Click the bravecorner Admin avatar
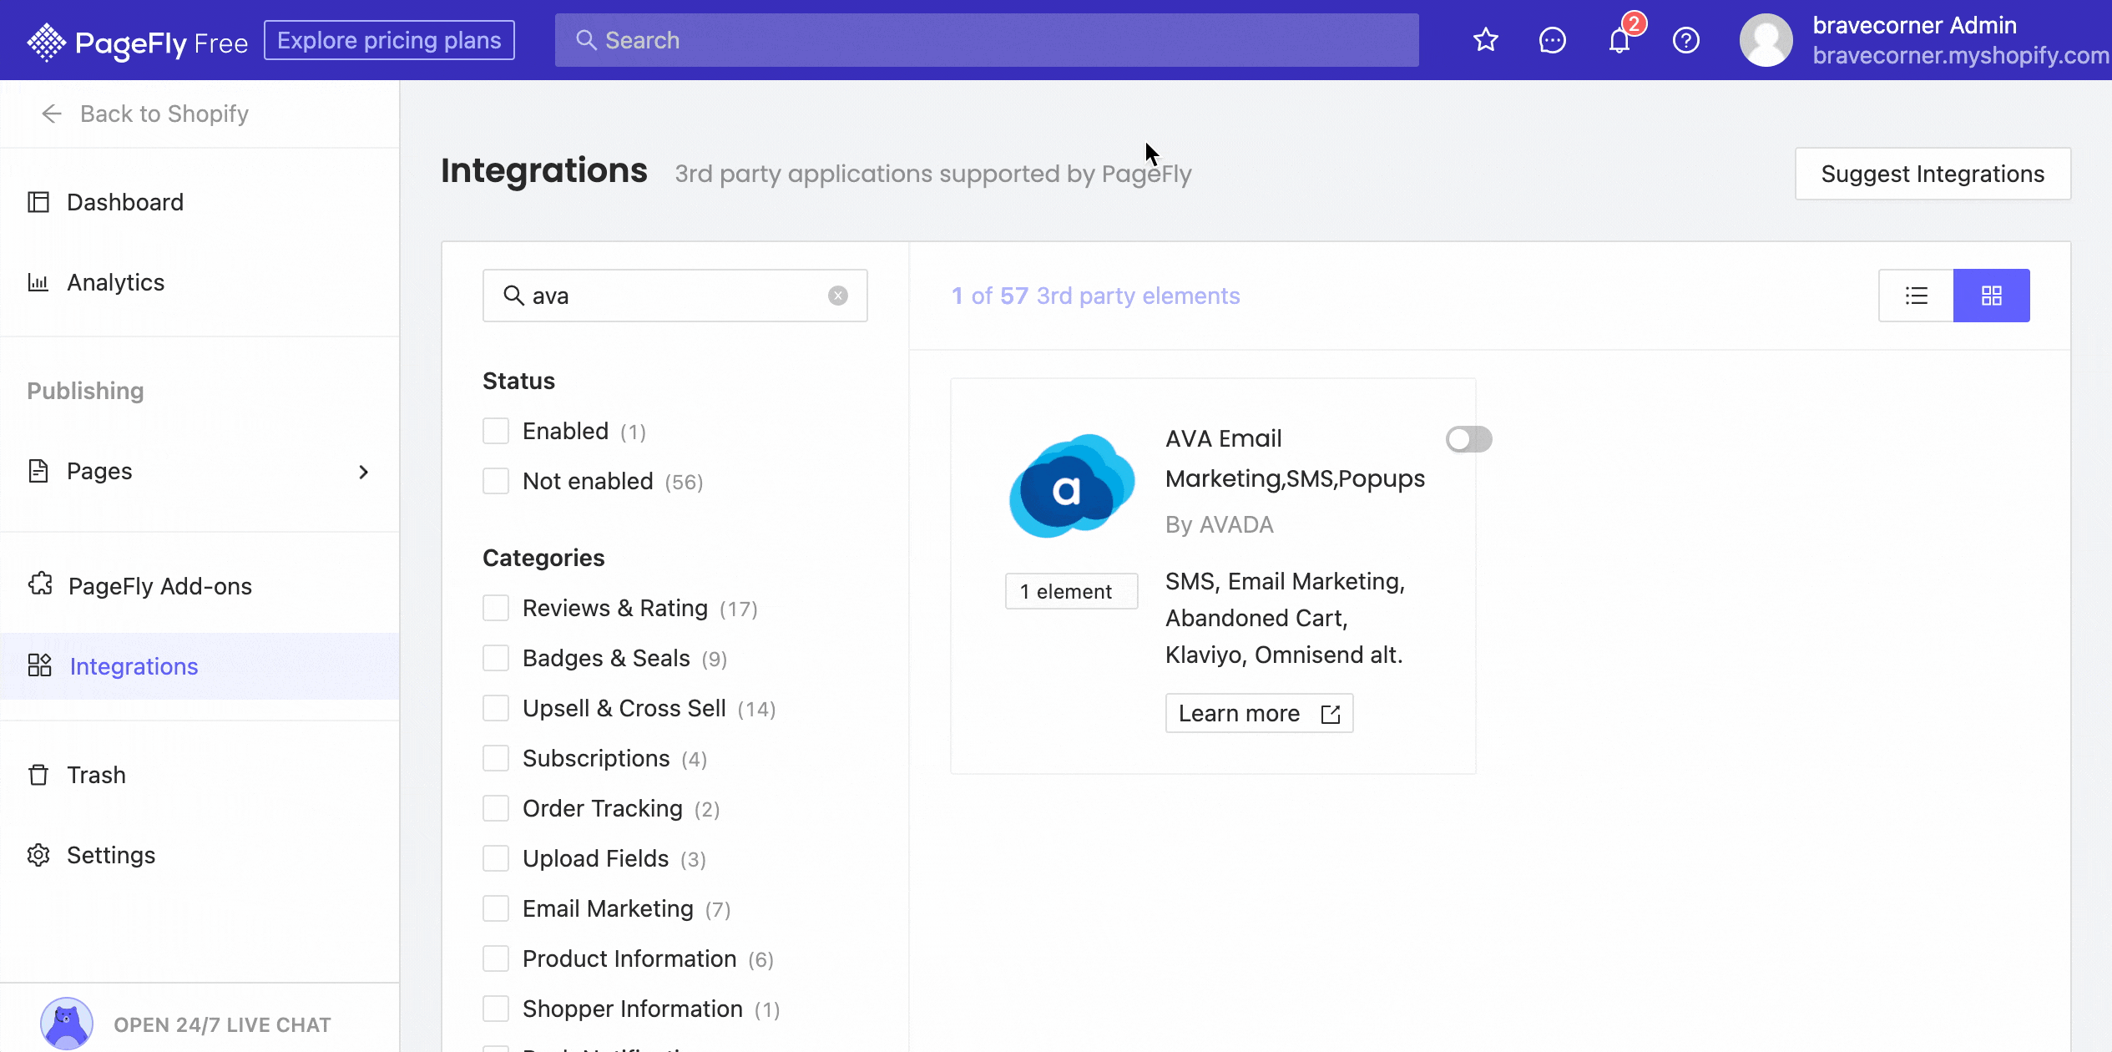This screenshot has width=2112, height=1052. [x=1766, y=40]
